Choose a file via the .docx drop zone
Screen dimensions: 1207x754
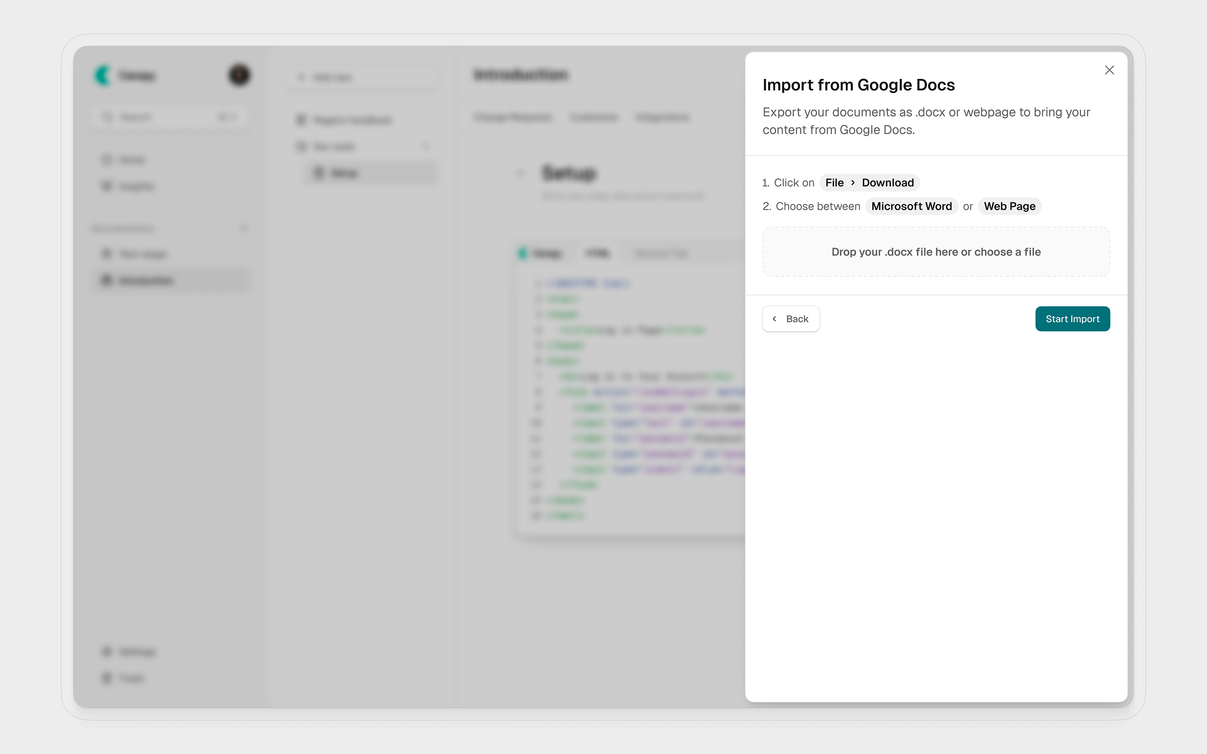click(936, 252)
